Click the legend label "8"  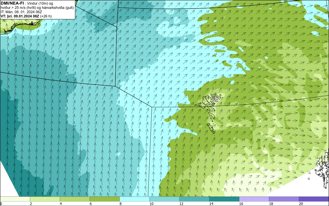pos(121,204)
